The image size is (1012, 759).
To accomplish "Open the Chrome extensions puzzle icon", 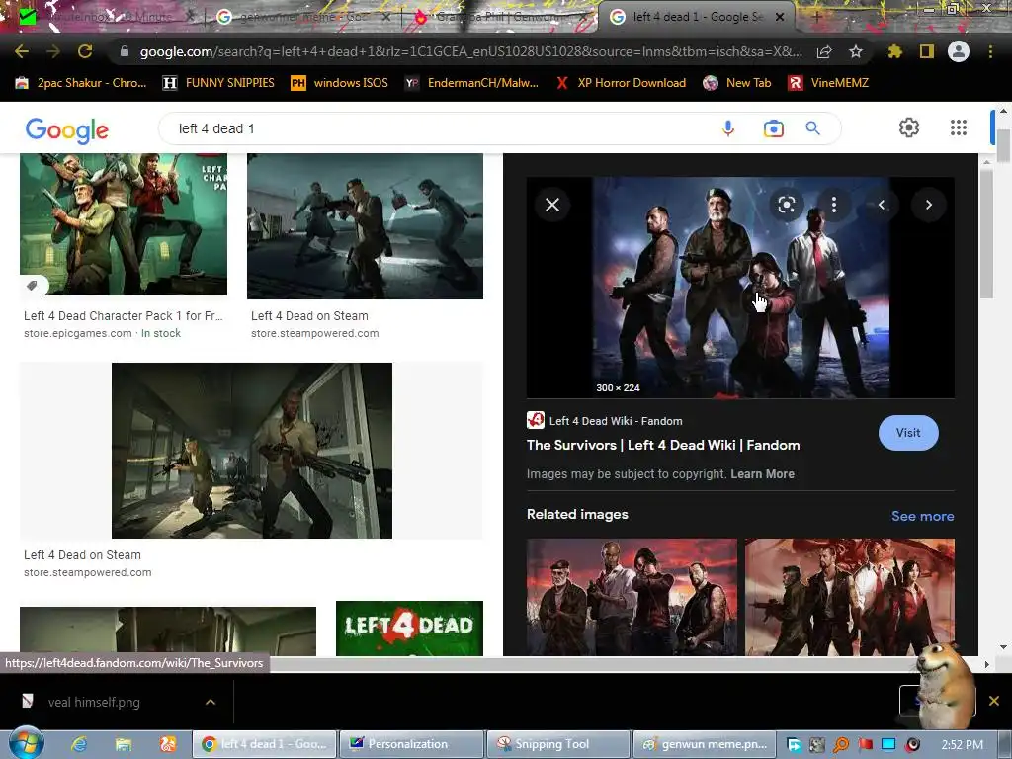I will click(x=895, y=51).
